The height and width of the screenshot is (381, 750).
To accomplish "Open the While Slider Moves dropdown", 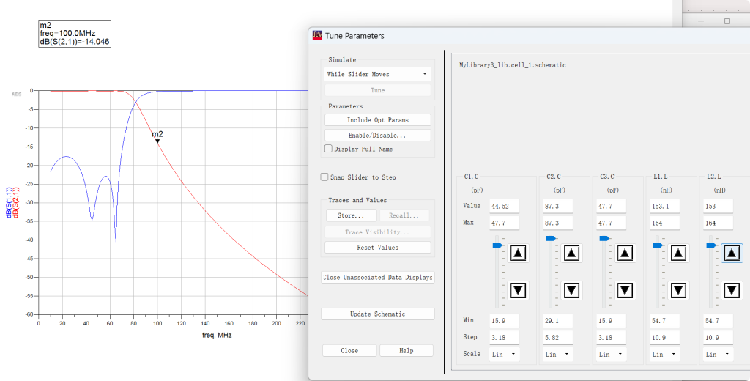I will [x=378, y=74].
